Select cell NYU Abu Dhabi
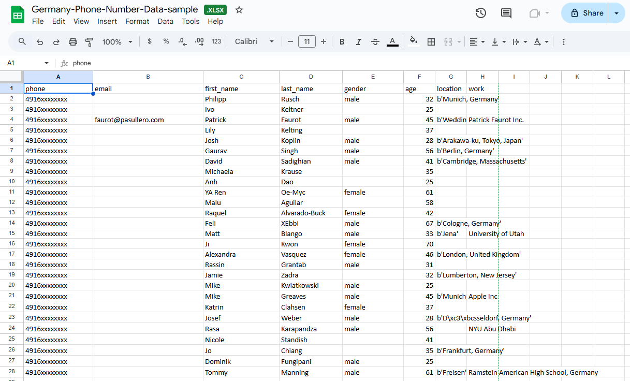630x381 pixels. [482, 329]
